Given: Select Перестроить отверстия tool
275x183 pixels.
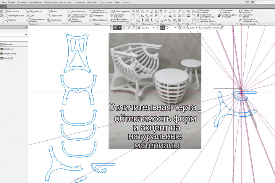Looking at the screenshot, I should [x=249, y=20].
